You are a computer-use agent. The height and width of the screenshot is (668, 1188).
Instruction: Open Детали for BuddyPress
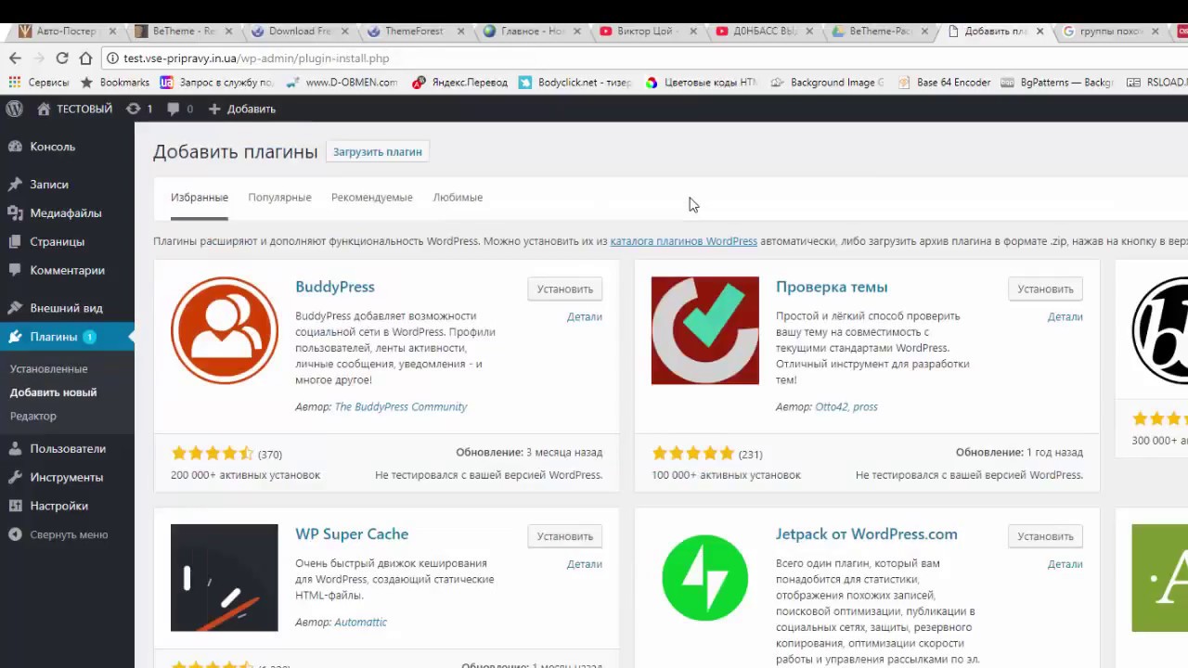pos(585,316)
